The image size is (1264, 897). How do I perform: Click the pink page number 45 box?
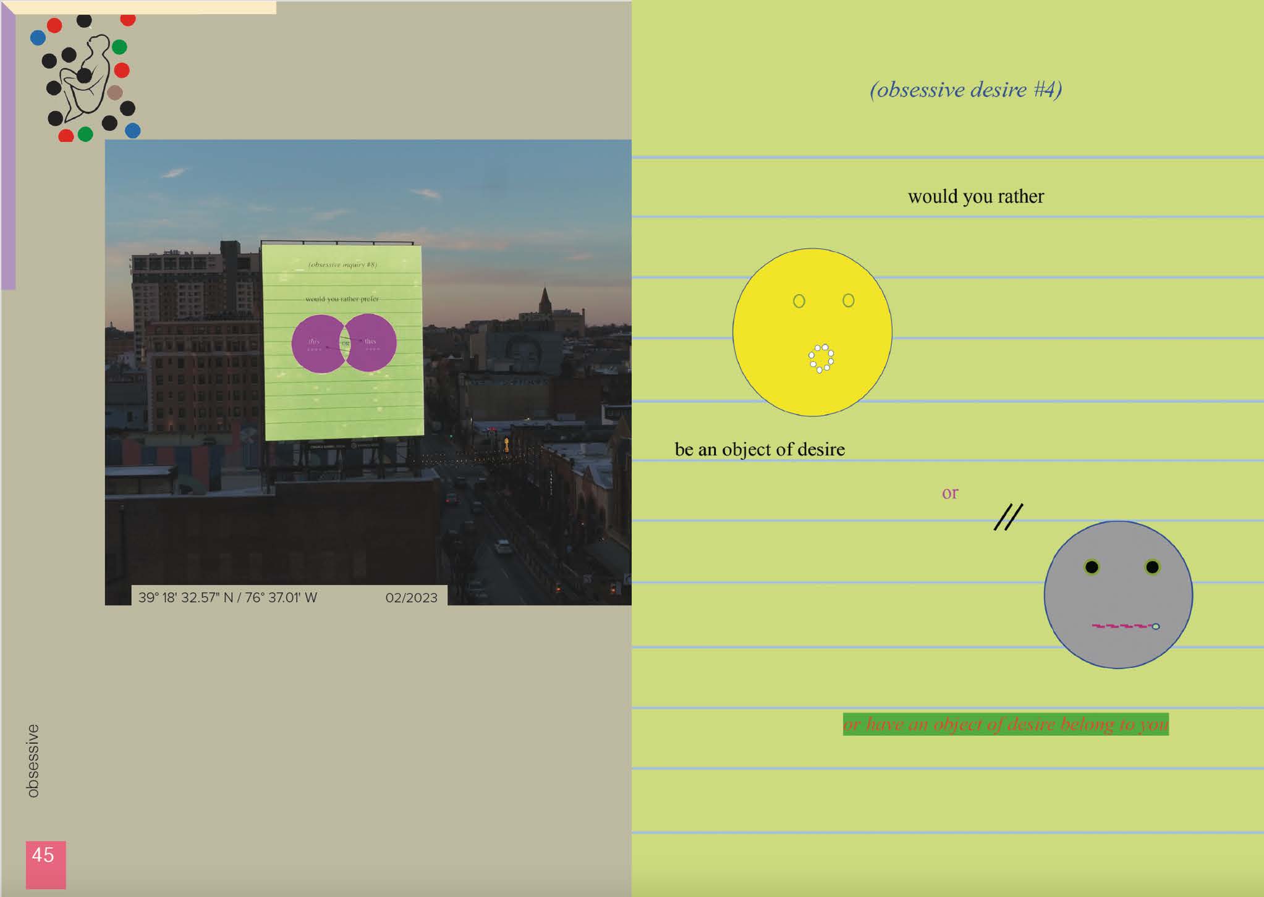click(45, 864)
